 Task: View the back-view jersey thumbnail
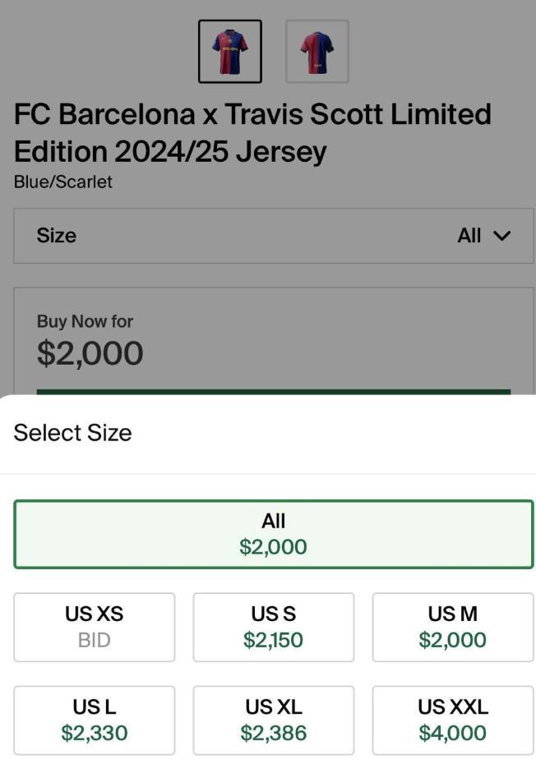point(317,52)
